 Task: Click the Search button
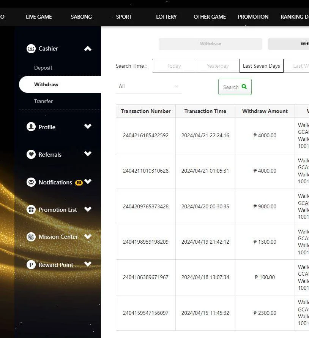coord(235,87)
